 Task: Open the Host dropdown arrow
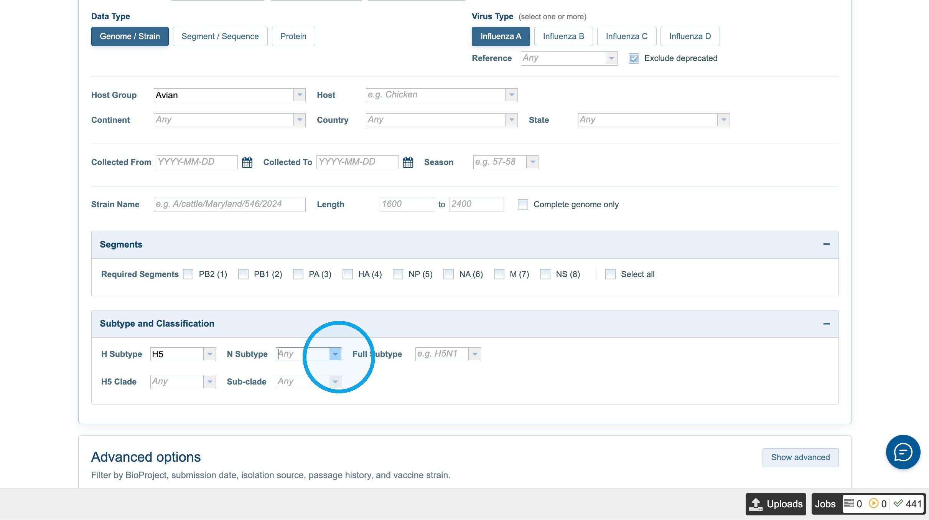point(511,95)
